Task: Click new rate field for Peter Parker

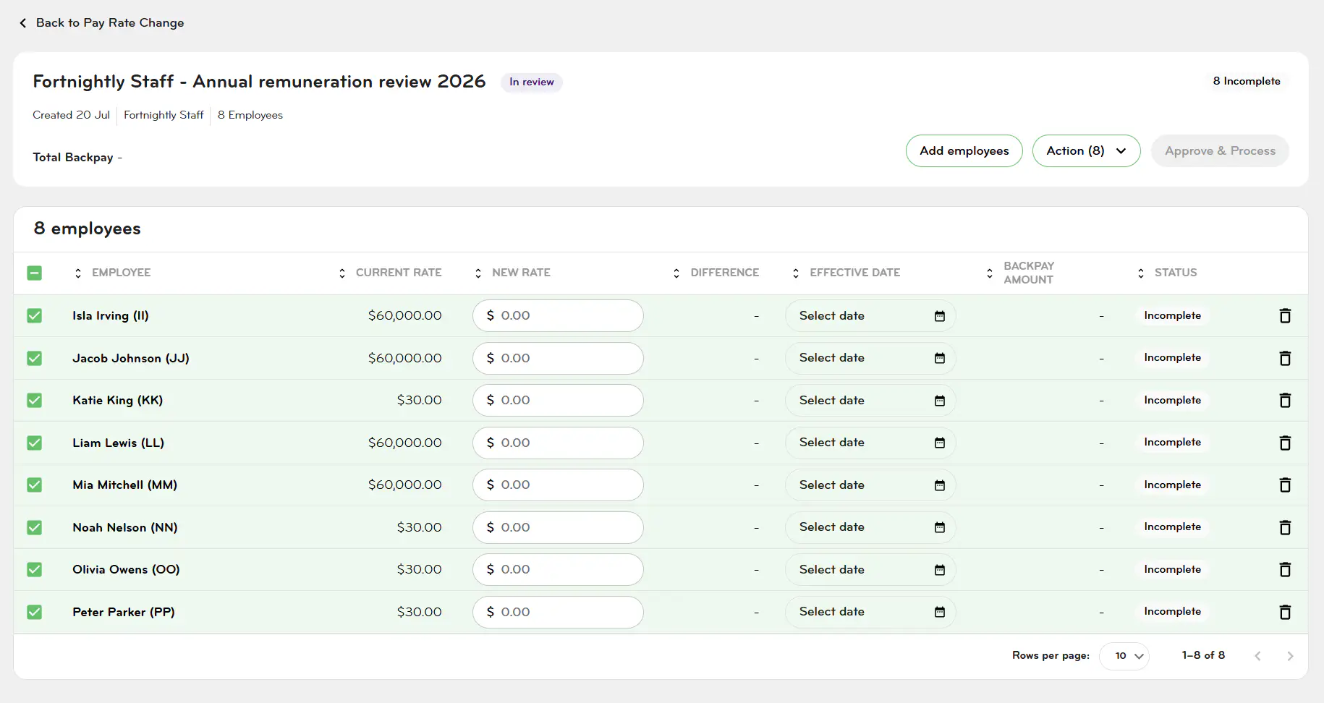Action: [558, 612]
